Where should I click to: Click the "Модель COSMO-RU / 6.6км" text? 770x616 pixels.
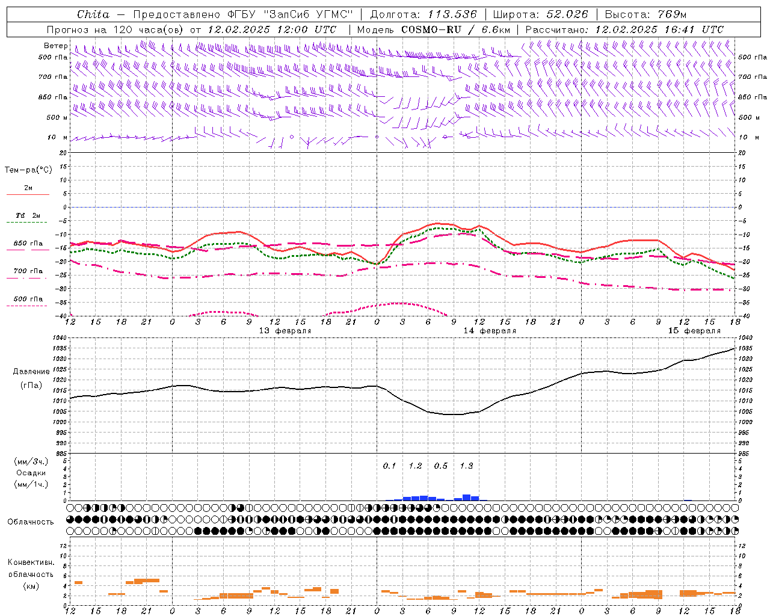(x=434, y=29)
